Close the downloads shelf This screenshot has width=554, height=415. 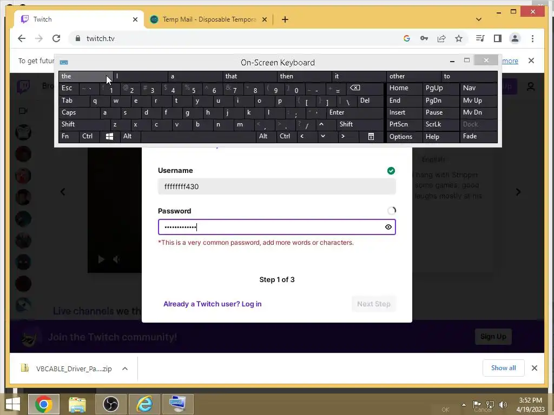(534, 368)
